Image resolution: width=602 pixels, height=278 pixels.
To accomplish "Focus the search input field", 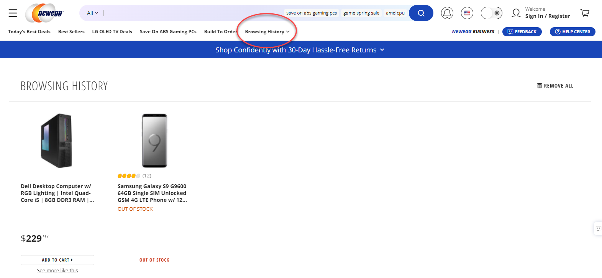I will pyautogui.click(x=194, y=13).
